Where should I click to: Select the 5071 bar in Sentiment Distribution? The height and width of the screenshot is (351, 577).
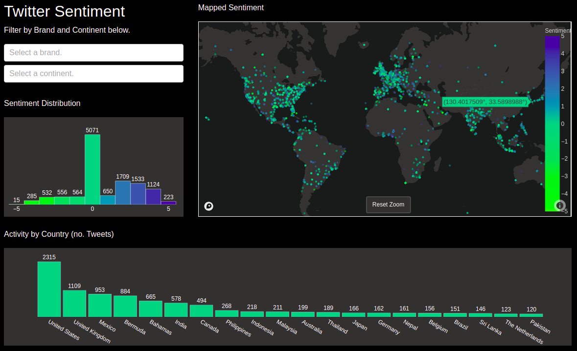click(x=92, y=169)
